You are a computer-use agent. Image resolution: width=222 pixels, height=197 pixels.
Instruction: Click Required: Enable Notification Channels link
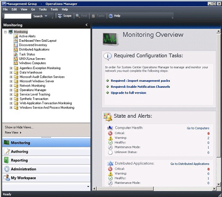click(140, 86)
